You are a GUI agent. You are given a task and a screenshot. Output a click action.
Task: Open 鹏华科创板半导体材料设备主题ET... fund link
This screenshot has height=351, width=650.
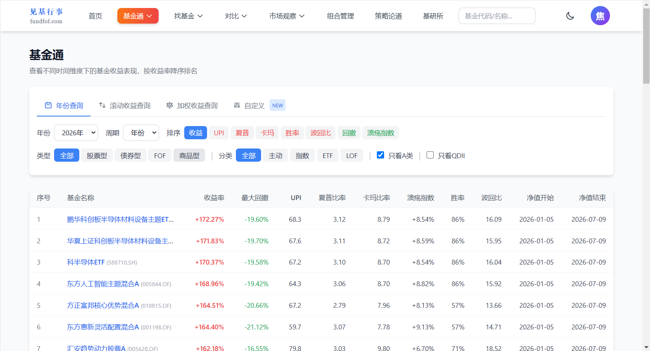[120, 219]
